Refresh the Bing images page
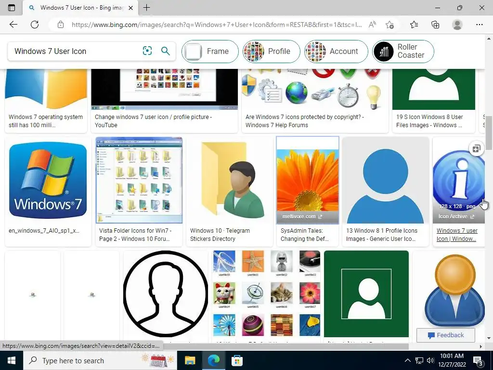The height and width of the screenshot is (370, 493). (x=35, y=25)
